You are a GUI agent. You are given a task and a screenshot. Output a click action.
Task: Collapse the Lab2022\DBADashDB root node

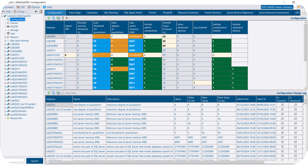2,16
